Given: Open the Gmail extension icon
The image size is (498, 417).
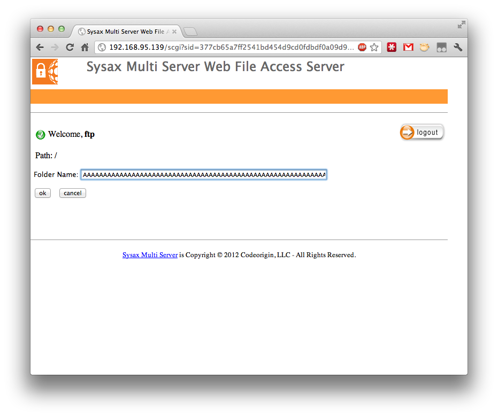Looking at the screenshot, I should point(408,48).
